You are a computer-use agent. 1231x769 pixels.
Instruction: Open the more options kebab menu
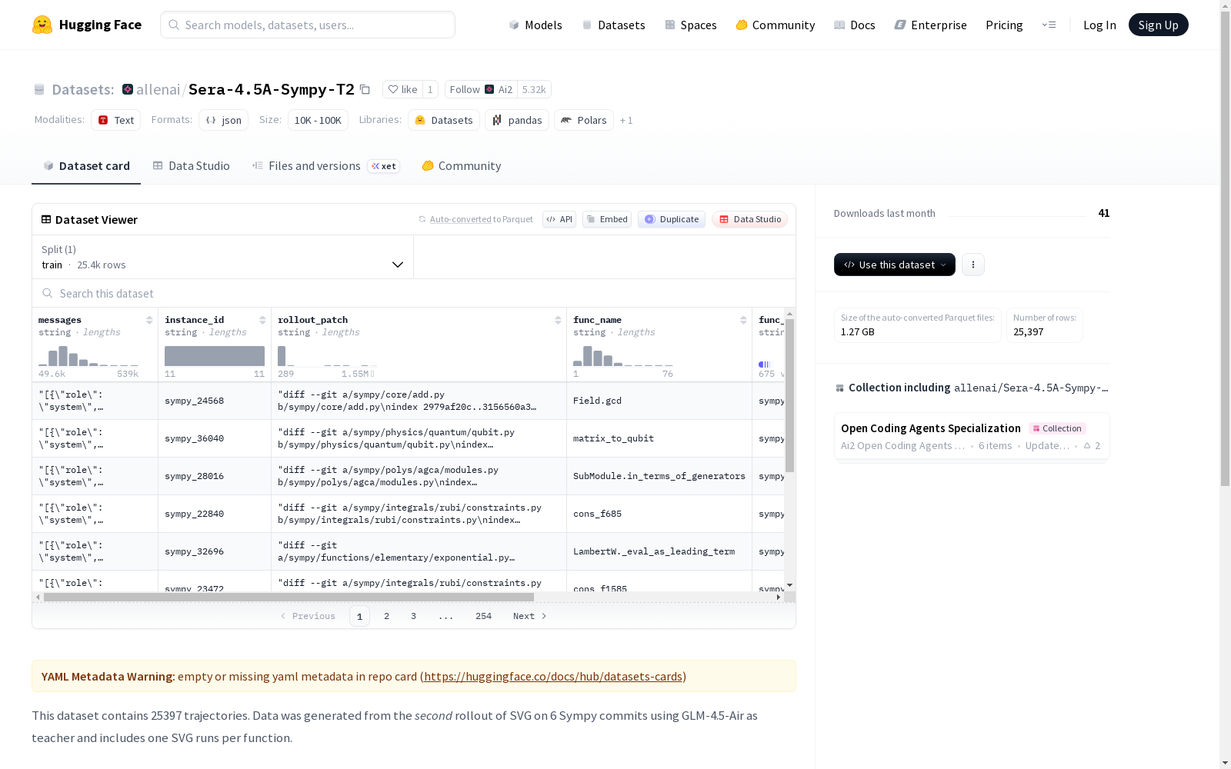[x=973, y=265]
